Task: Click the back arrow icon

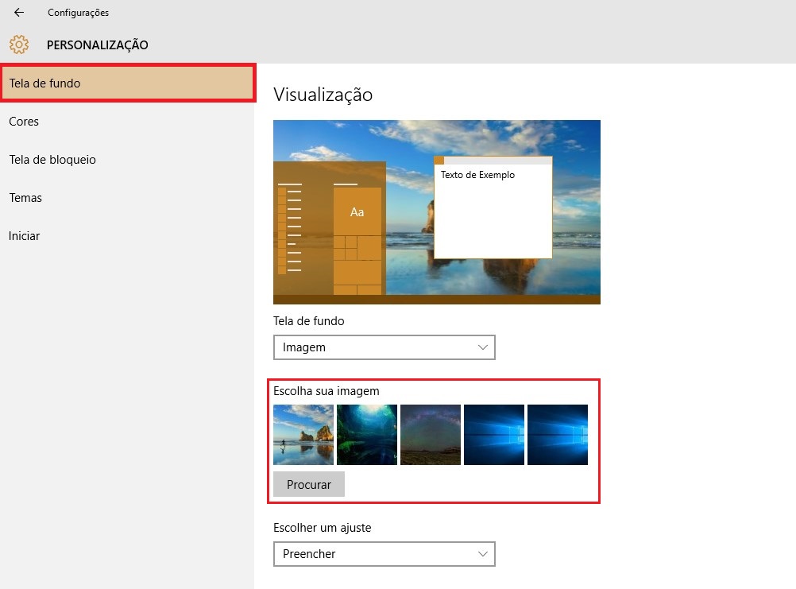Action: 19,13
